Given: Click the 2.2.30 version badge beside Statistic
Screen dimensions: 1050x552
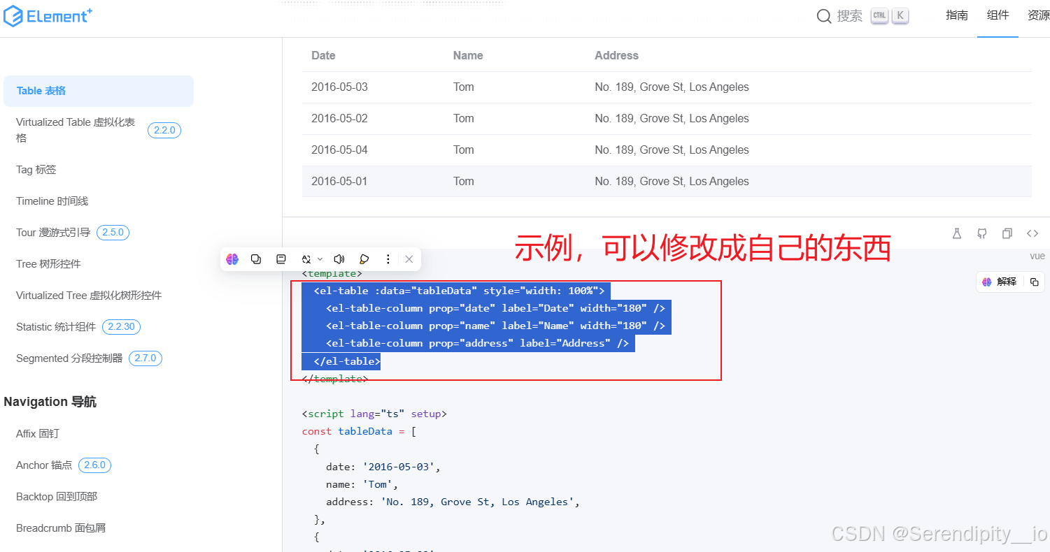Looking at the screenshot, I should pos(122,327).
